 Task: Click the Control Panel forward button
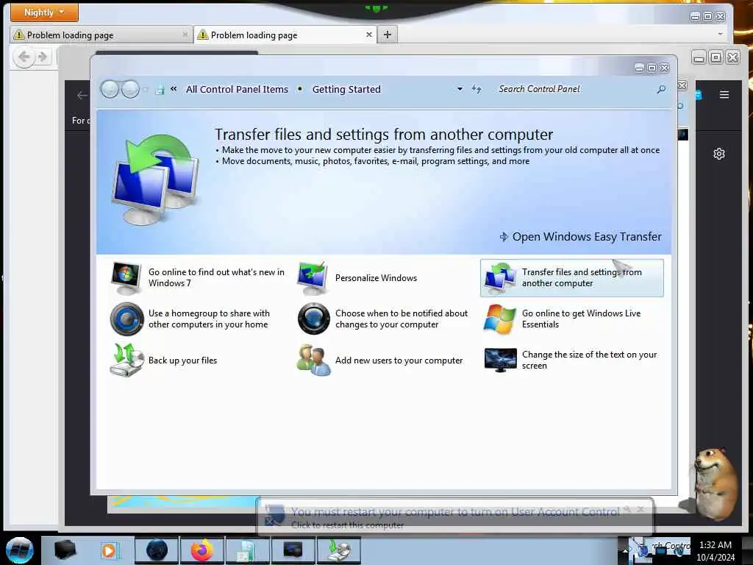(130, 89)
